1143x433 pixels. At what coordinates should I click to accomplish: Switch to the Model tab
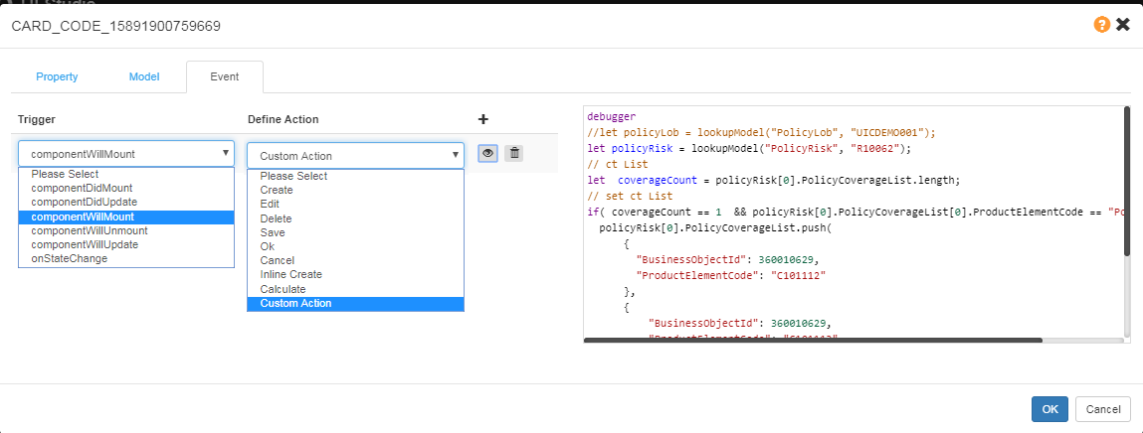144,76
